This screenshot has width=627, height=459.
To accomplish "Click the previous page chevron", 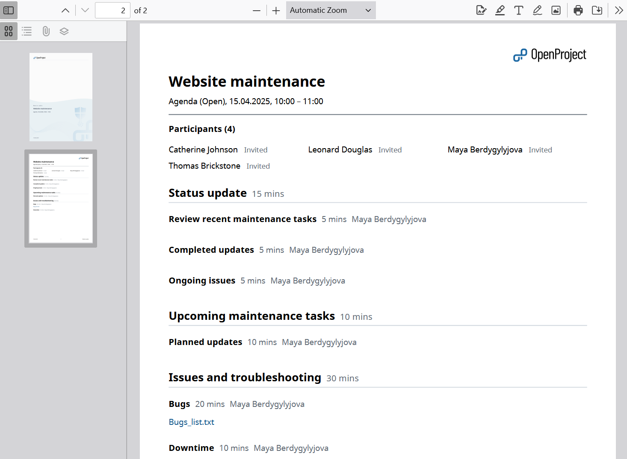I will pyautogui.click(x=65, y=10).
